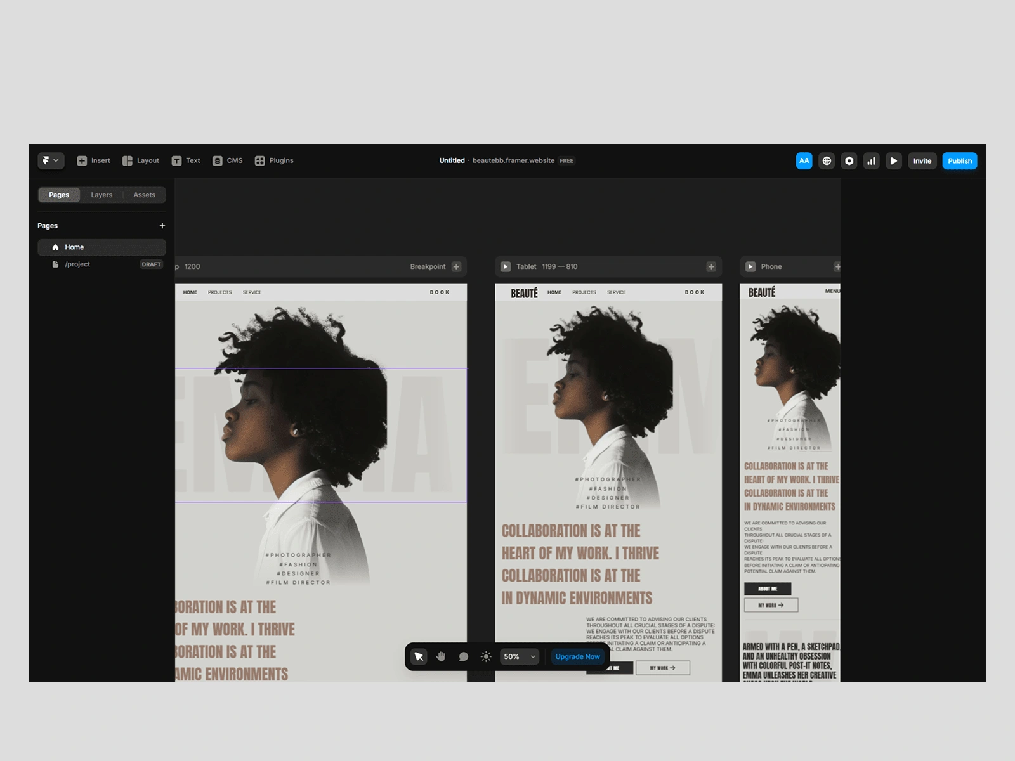
Task: Preview the Tablet breakpoint
Action: click(506, 266)
